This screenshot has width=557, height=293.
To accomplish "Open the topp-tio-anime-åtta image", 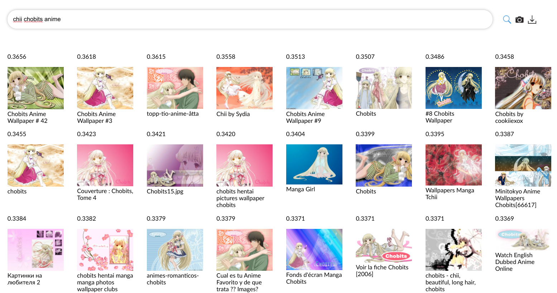I will 175,88.
